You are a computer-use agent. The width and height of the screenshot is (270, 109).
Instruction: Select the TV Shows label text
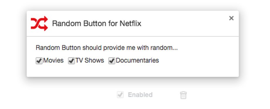90,60
